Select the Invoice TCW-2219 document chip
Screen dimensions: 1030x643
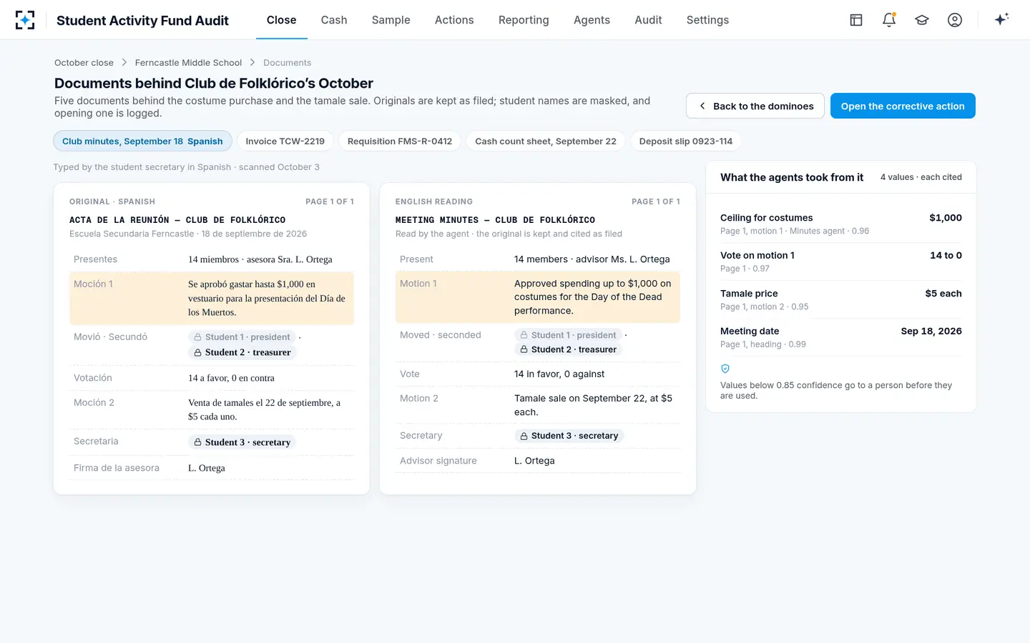tap(285, 141)
